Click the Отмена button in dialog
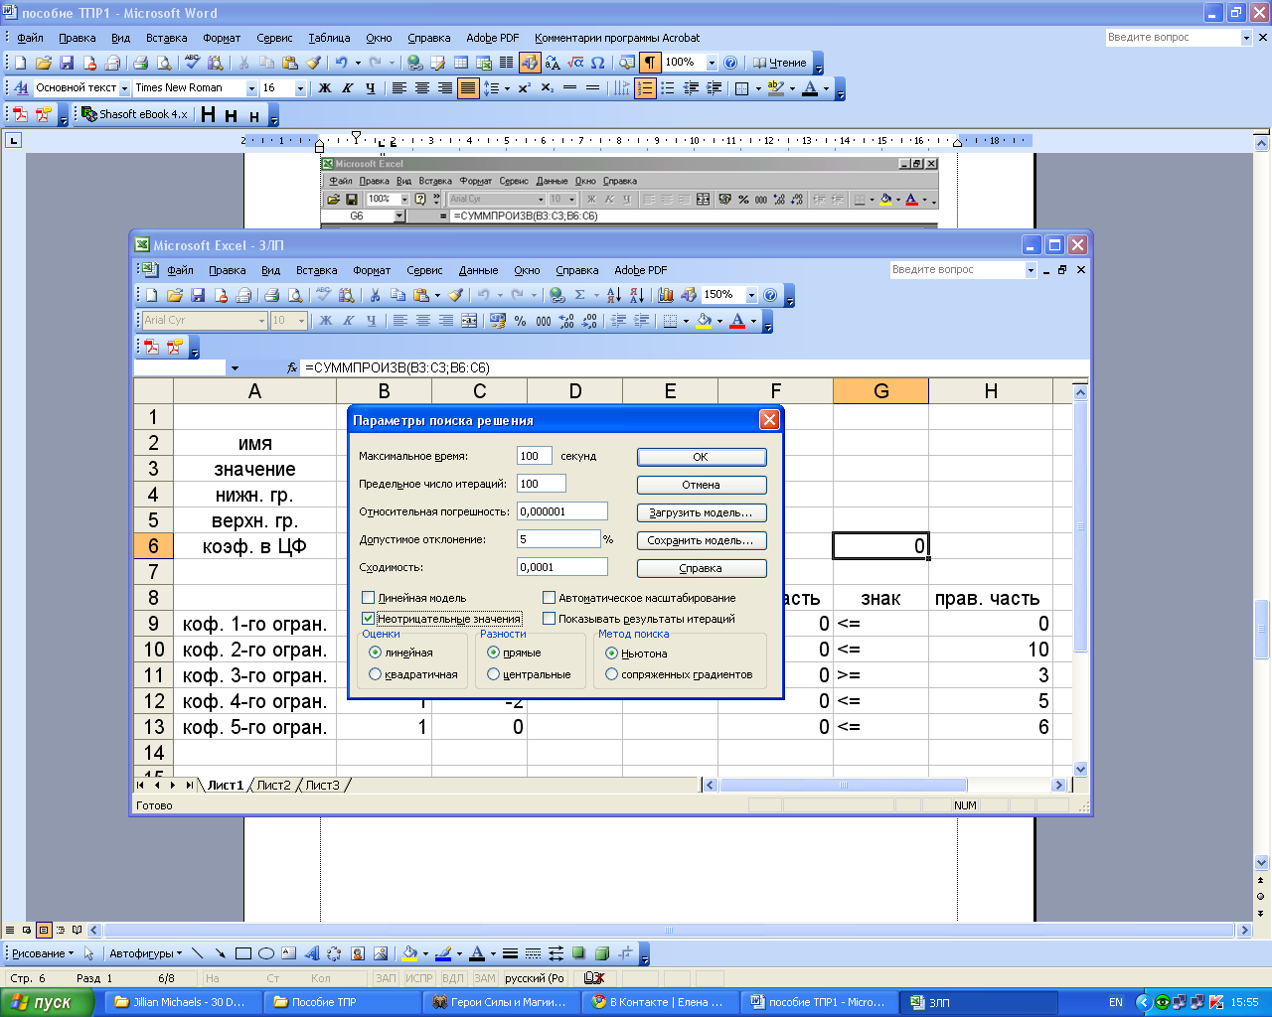 (702, 485)
